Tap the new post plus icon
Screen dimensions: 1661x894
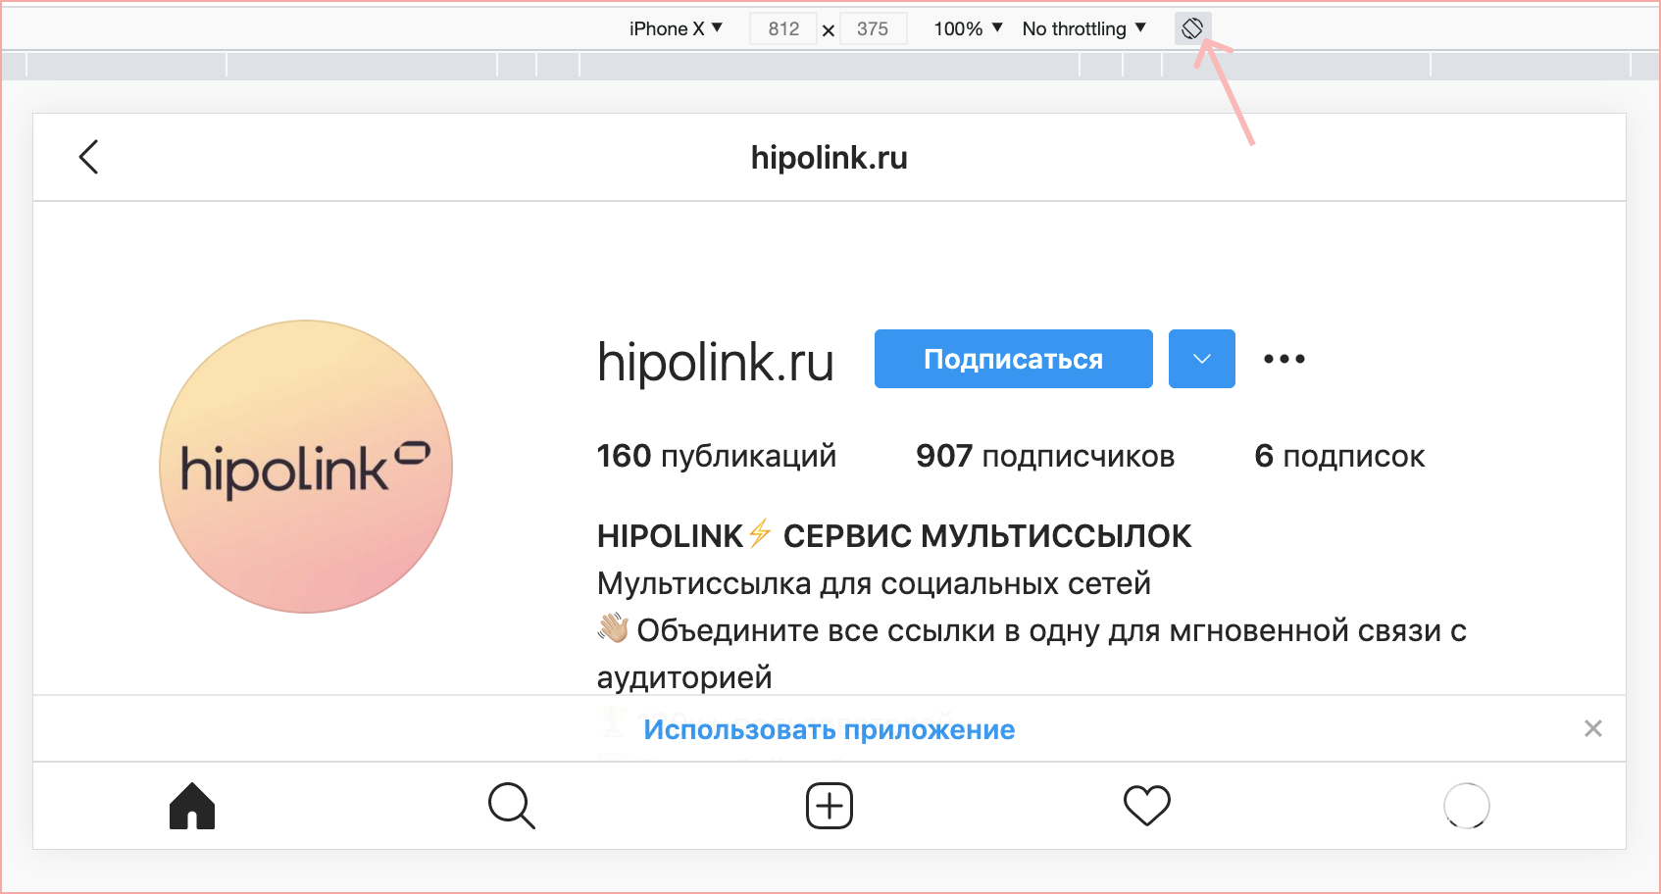coord(830,806)
